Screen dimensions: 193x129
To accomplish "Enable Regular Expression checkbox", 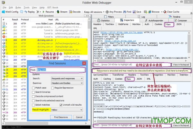I will [x=52, y=88].
